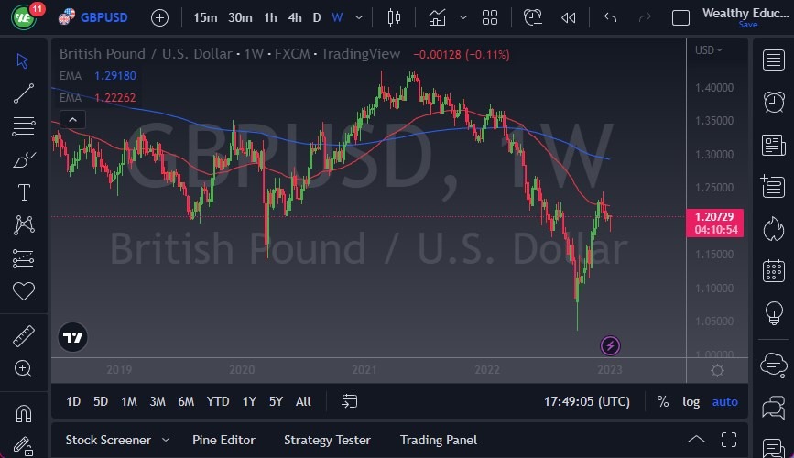Image resolution: width=794 pixels, height=458 pixels.
Task: Open the ruler measure tool
Action: click(x=24, y=336)
